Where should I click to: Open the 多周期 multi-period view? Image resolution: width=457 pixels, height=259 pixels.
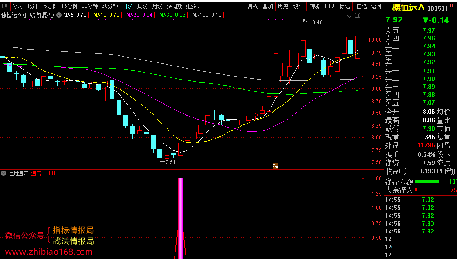[x=174, y=6]
